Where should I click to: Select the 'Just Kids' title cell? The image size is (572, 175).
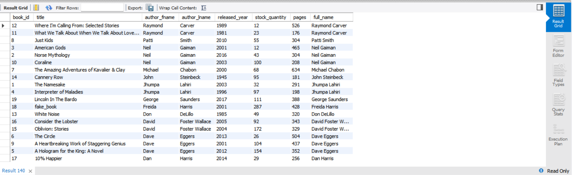(88, 40)
